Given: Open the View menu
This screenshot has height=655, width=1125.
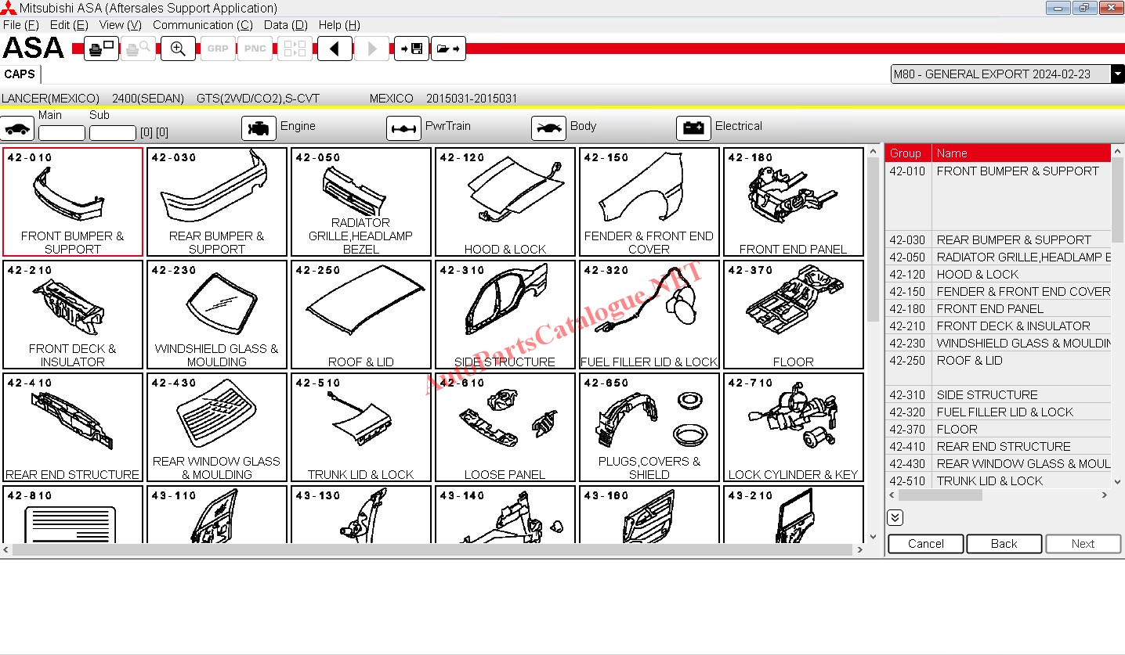Looking at the screenshot, I should pos(121,25).
